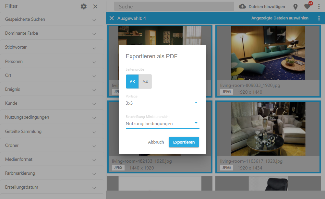Clear selection with the X icon
This screenshot has height=199, width=325.
(112, 18)
